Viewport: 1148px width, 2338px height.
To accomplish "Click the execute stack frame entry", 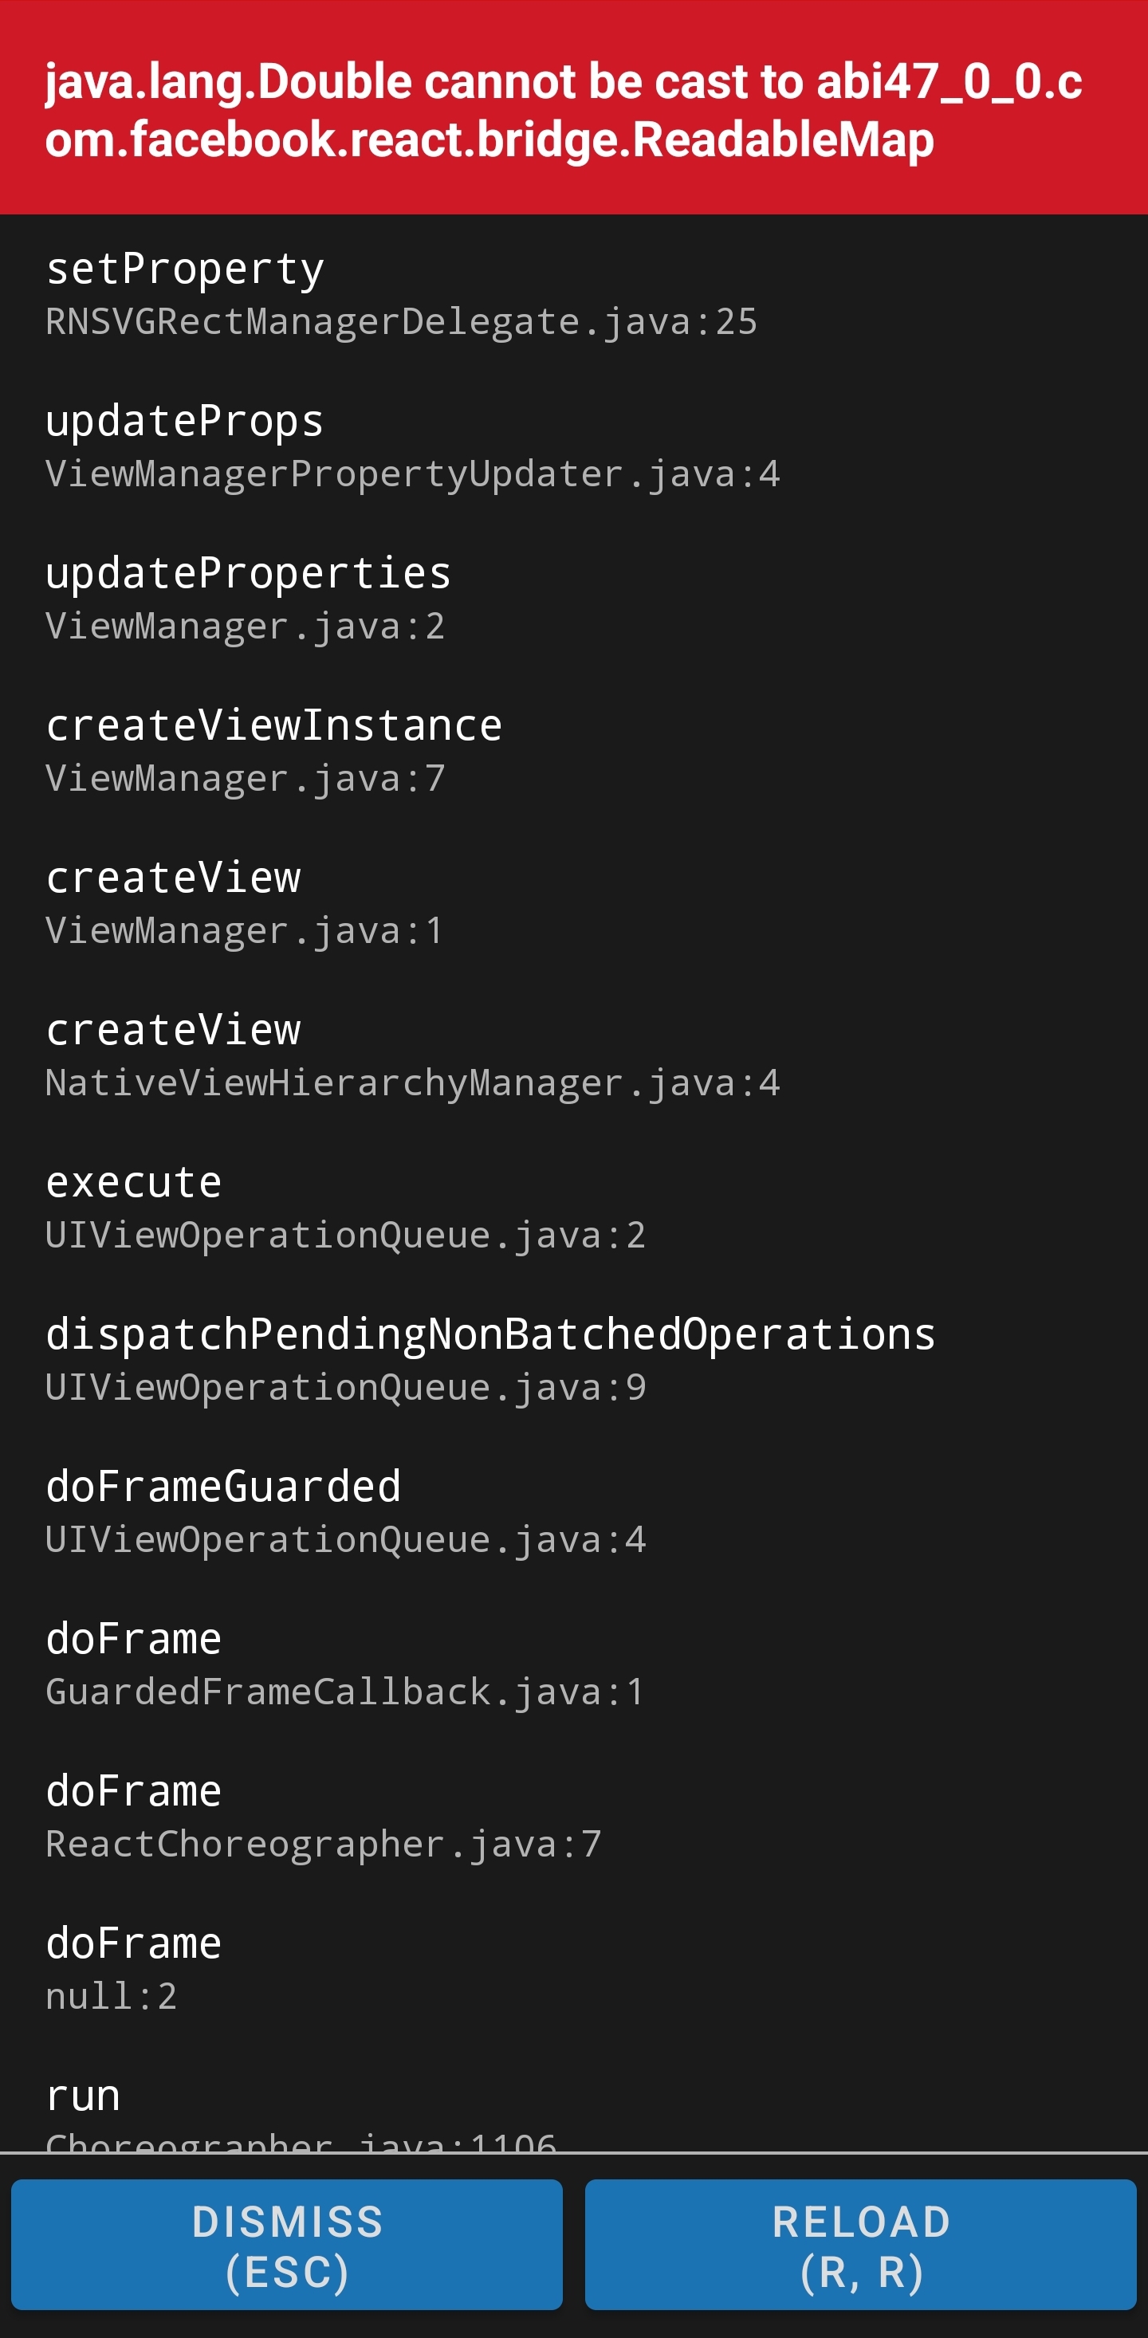I will [x=133, y=1181].
